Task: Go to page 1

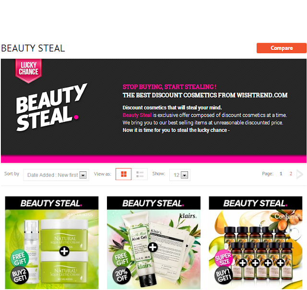Action: [281, 174]
